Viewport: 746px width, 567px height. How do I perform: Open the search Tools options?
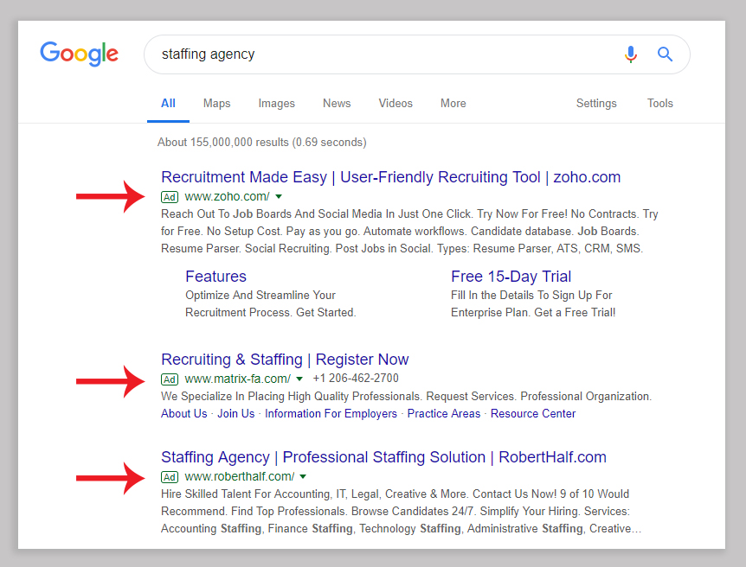click(659, 103)
